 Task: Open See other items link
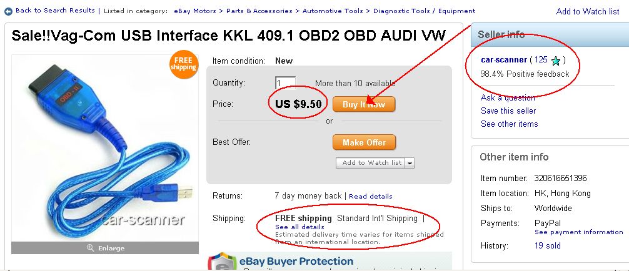tap(509, 124)
